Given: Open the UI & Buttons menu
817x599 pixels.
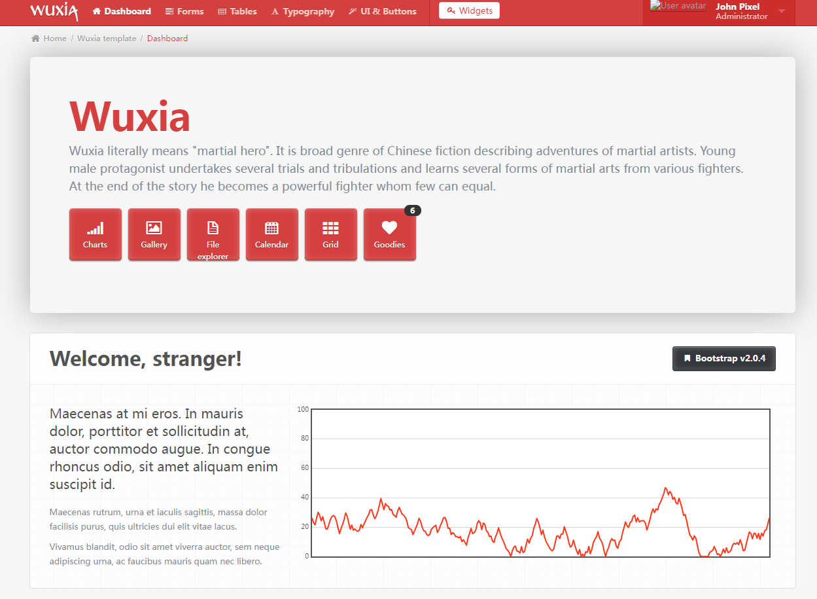Looking at the screenshot, I should coord(383,11).
